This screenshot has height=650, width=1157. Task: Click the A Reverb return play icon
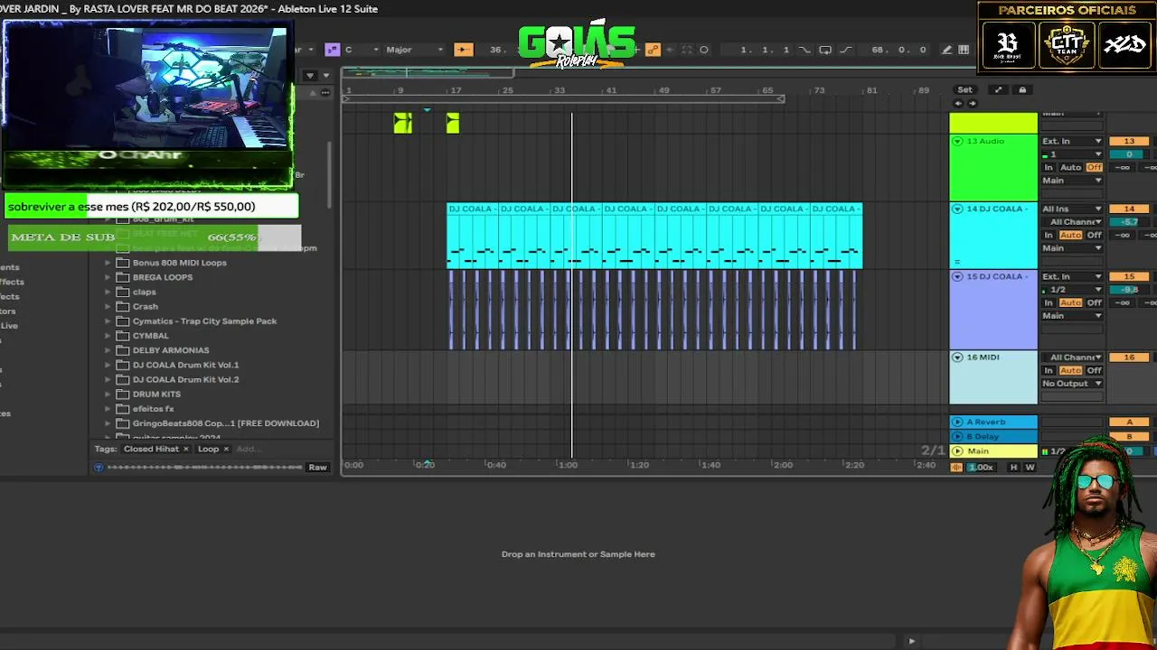(x=957, y=422)
